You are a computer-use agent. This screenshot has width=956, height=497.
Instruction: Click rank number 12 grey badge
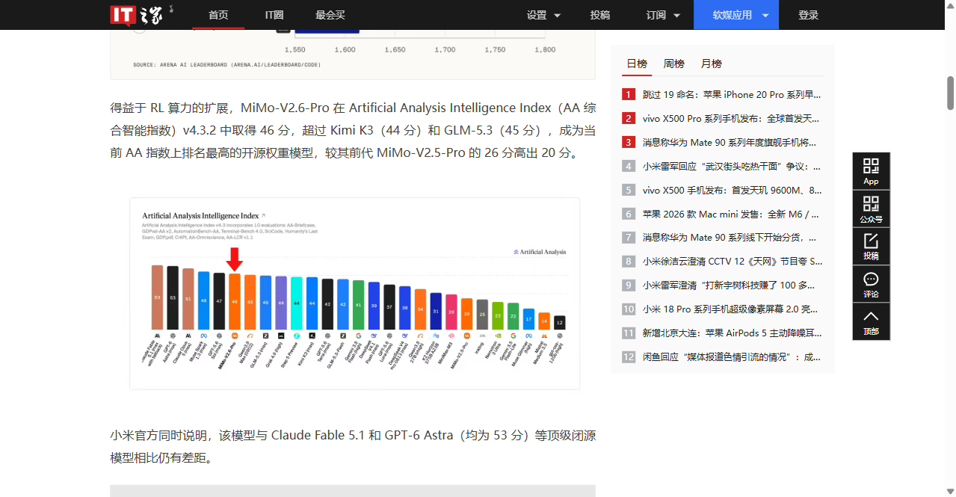tap(629, 356)
